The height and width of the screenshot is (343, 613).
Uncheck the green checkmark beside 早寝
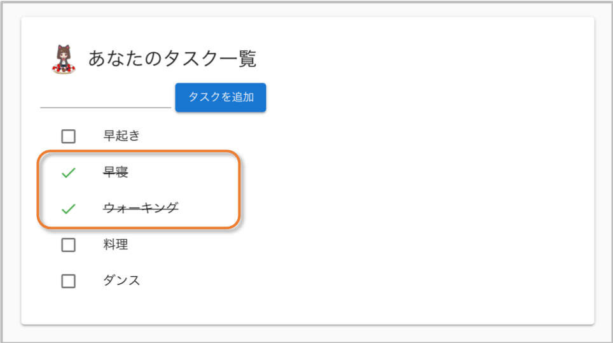click(69, 172)
